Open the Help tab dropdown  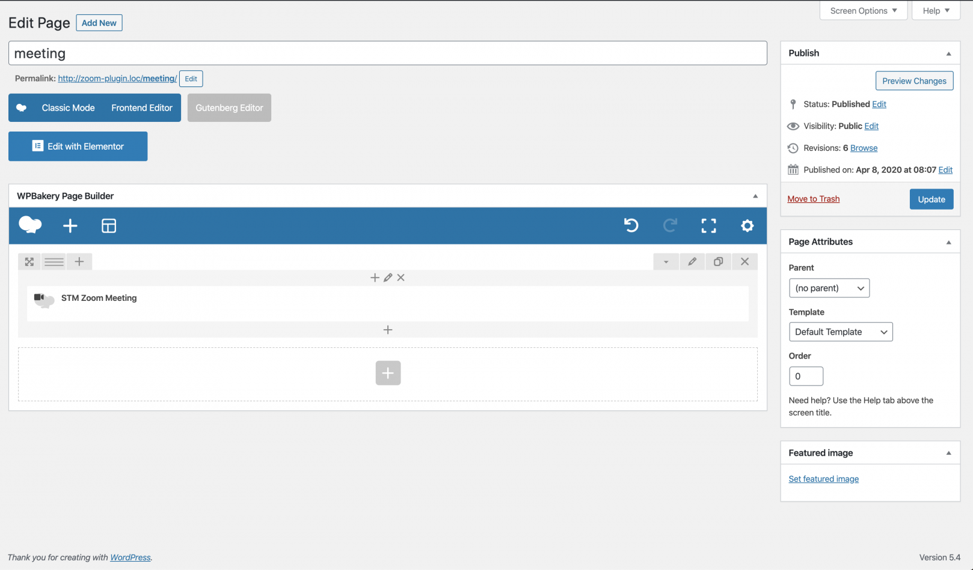[936, 11]
